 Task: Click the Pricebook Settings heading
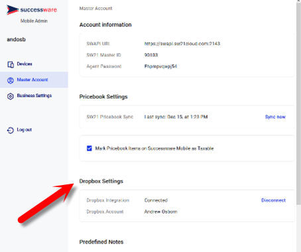click(103, 97)
